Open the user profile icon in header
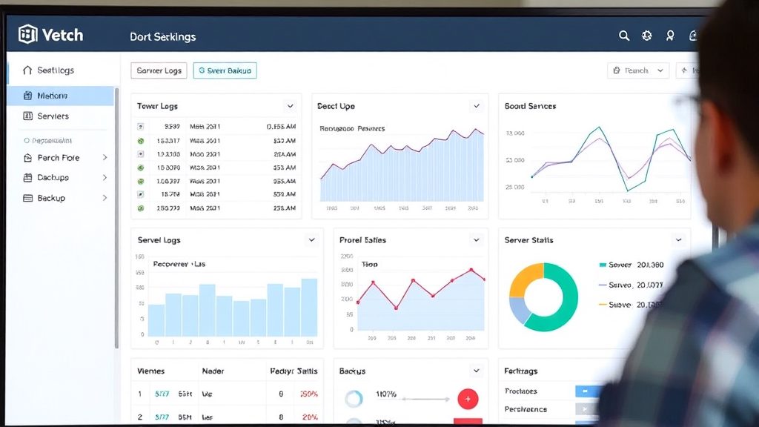Viewport: 759px width, 427px height. (670, 36)
